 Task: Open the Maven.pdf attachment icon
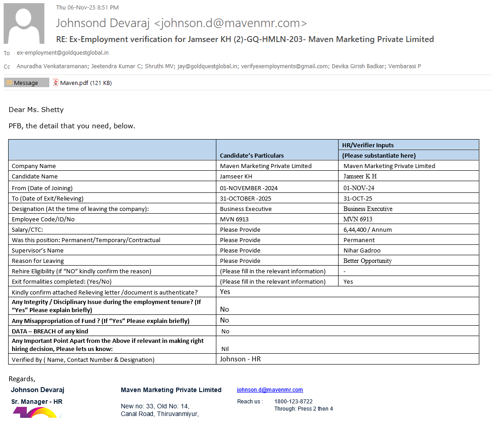(x=56, y=82)
